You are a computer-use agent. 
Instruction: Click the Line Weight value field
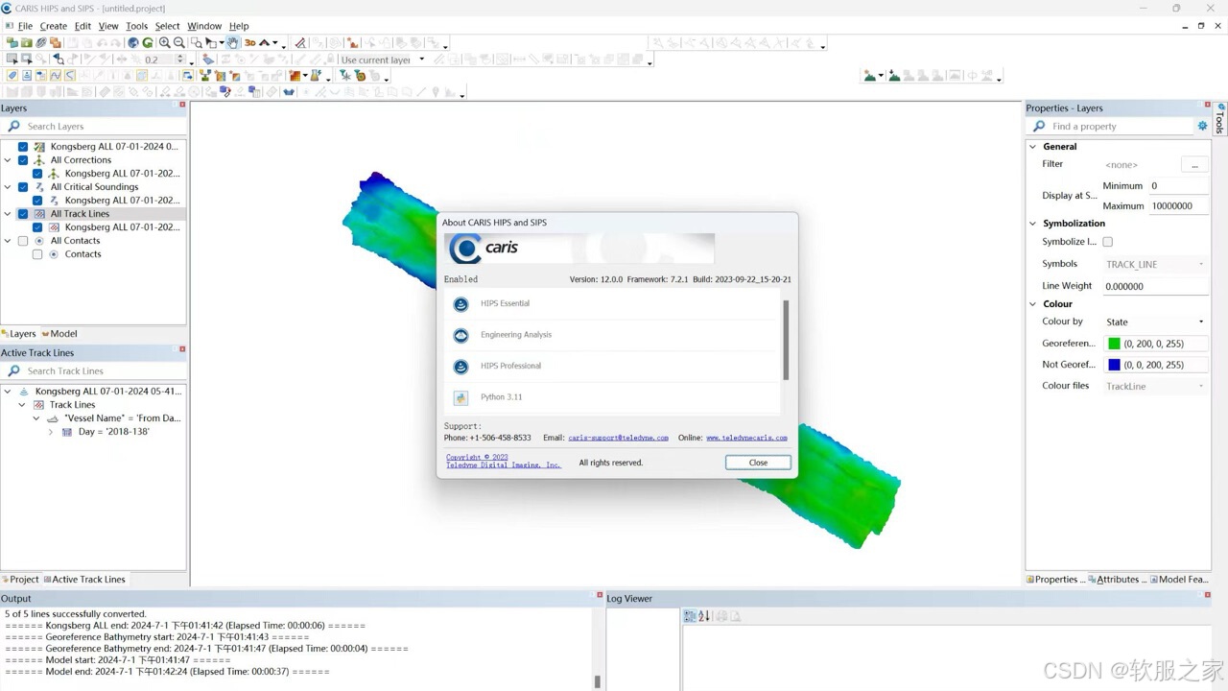coord(1154,286)
